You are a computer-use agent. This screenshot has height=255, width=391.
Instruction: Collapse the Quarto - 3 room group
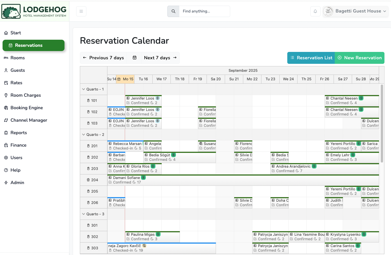(84, 214)
